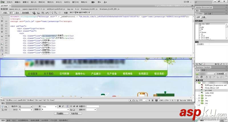Click expand Files panel icon
Image resolution: width=228 pixels, height=122 pixels.
click(x=226, y=77)
